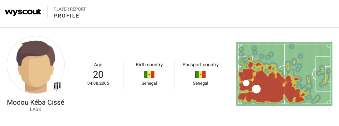Click the Passport country Senegal flag
The image size is (339, 126).
pyautogui.click(x=200, y=74)
